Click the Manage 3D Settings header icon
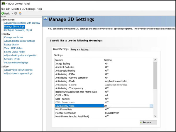176x132 pixels. (x=45, y=18)
